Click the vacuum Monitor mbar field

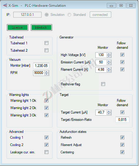point(41,66)
